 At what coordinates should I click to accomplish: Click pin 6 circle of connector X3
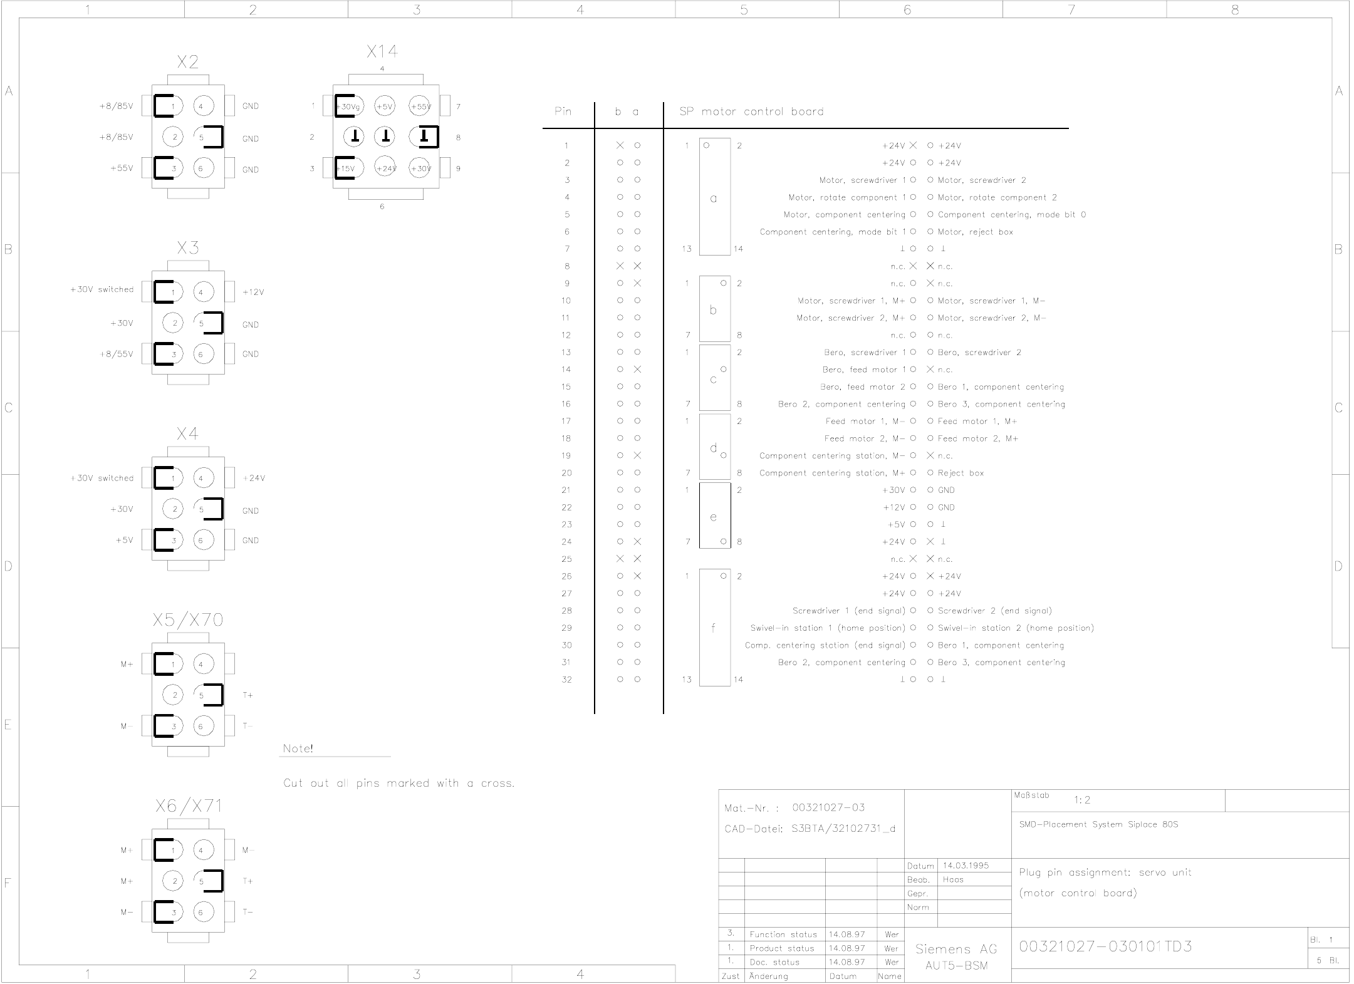pyautogui.click(x=202, y=354)
